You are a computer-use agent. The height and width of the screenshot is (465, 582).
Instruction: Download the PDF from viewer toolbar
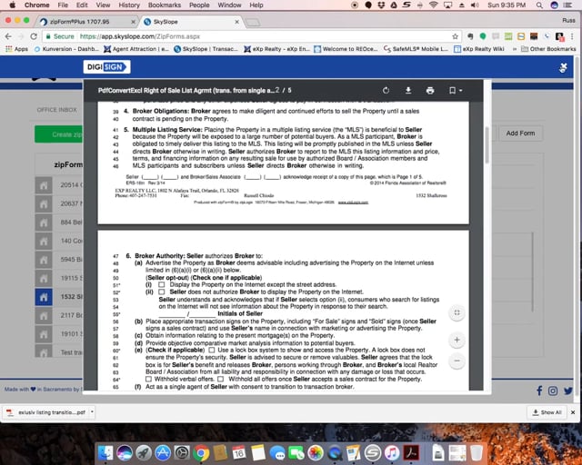408,91
